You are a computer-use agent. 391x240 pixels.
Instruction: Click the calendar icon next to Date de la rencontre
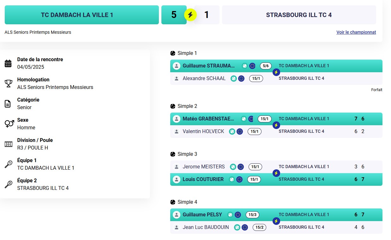[x=8, y=63]
